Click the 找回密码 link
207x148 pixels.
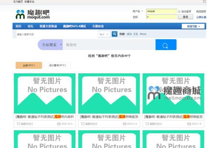click(x=201, y=11)
